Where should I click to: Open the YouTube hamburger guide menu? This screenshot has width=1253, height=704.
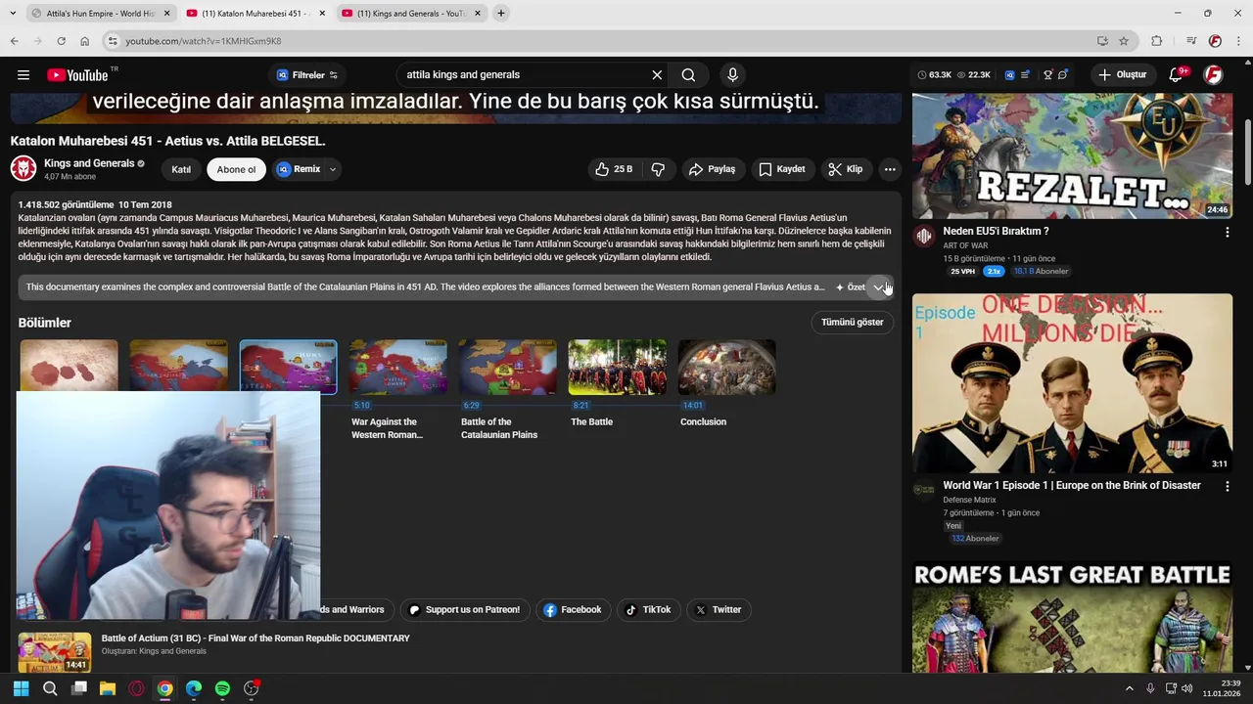(x=23, y=74)
